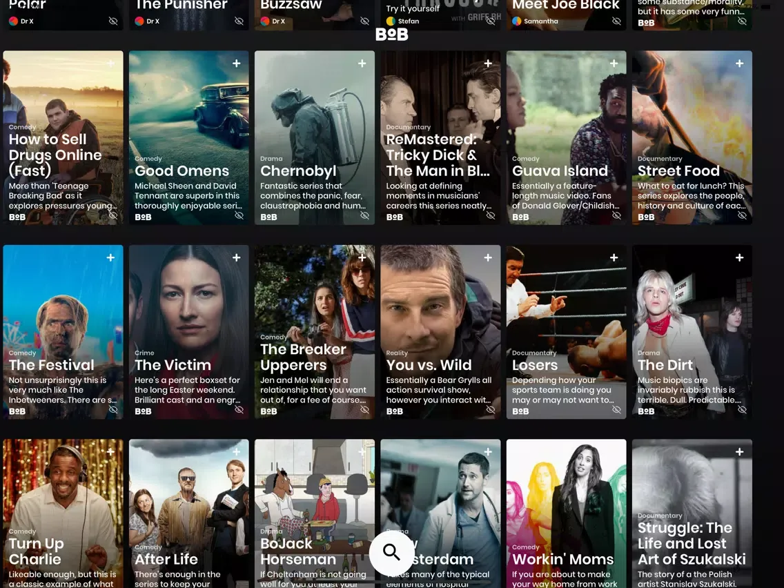The width and height of the screenshot is (784, 588).
Task: Open the After Life title
Action: (x=166, y=559)
